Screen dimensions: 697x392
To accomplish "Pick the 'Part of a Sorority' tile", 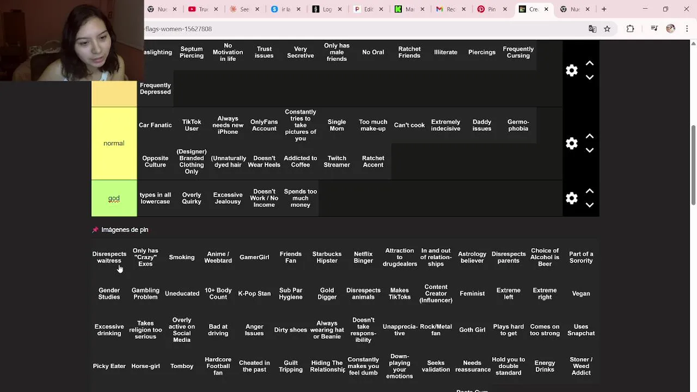I will (581, 258).
